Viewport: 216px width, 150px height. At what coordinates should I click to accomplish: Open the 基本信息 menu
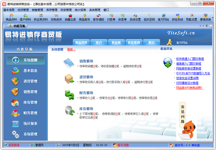9,10
